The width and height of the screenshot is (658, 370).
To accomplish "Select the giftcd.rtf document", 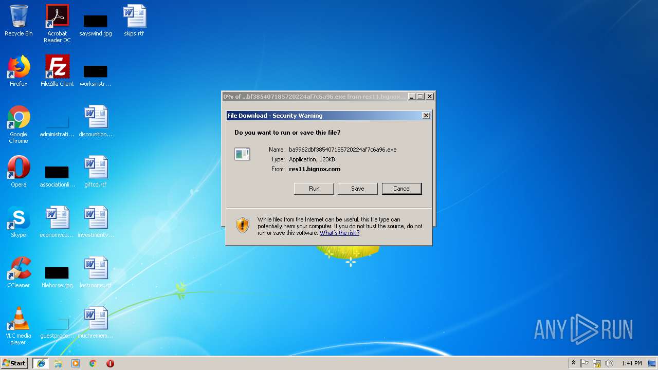I will click(x=96, y=172).
